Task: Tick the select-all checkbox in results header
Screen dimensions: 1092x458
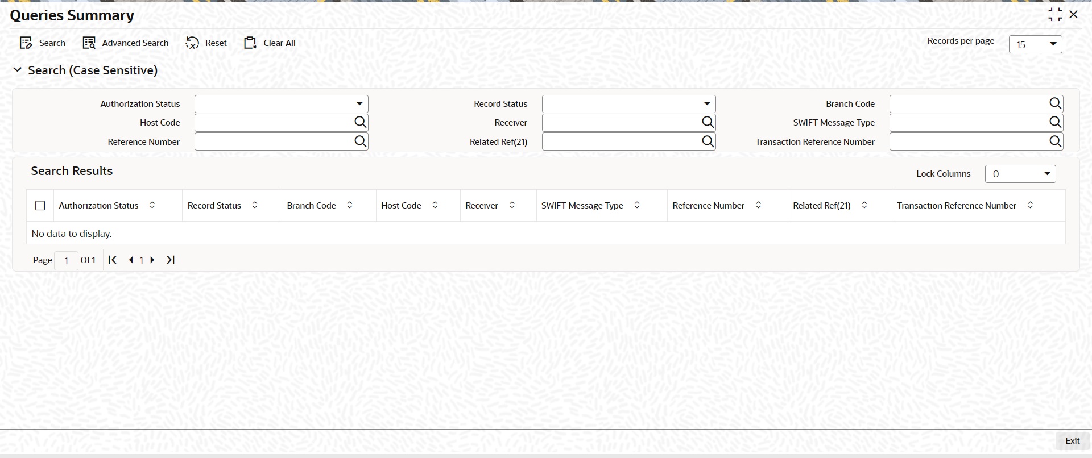Action: (40, 206)
